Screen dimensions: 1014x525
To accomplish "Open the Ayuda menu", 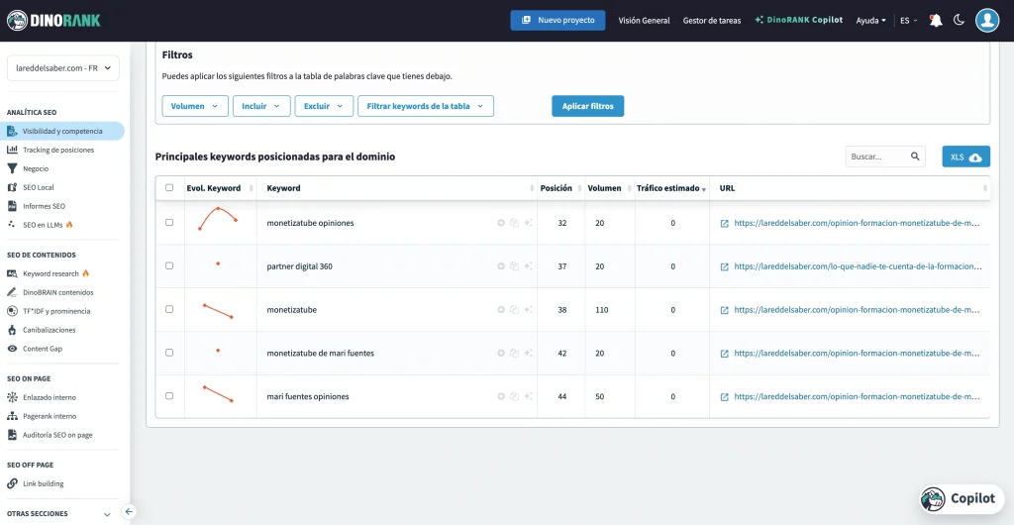I will pyautogui.click(x=870, y=20).
